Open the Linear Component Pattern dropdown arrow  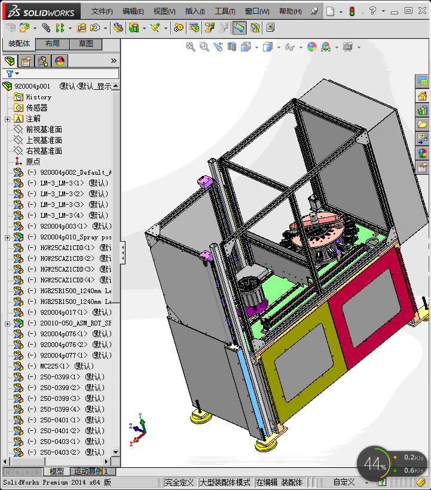point(70,29)
